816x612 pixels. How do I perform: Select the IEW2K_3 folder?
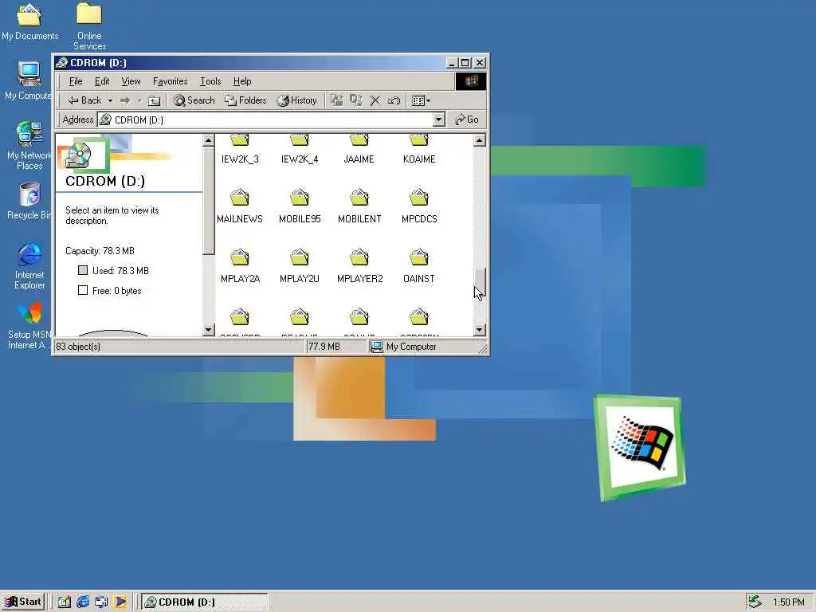pyautogui.click(x=240, y=149)
